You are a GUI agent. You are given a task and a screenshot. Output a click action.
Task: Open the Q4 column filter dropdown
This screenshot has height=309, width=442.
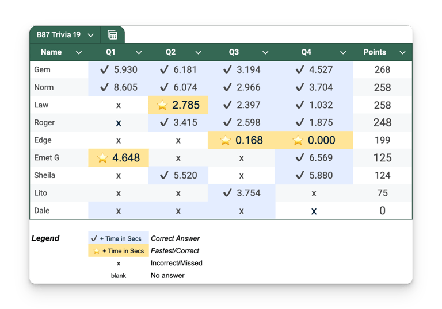pos(343,53)
